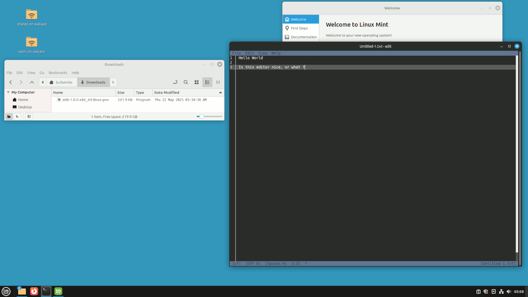Click the program file icon in Downloads
Viewport: 528px width, 297px height.
click(59, 100)
